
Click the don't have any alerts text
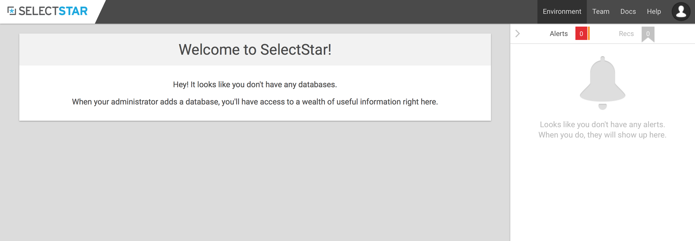point(602,125)
